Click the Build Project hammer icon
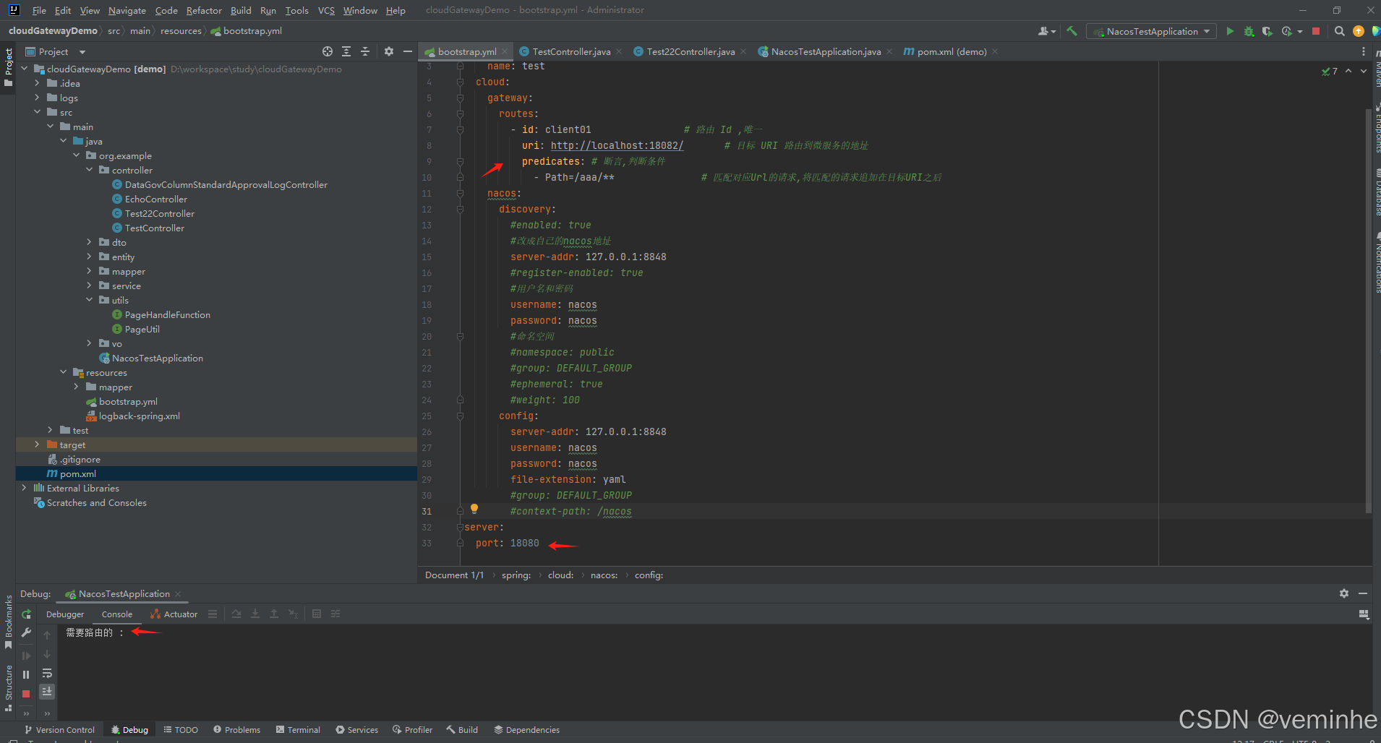 click(1072, 31)
